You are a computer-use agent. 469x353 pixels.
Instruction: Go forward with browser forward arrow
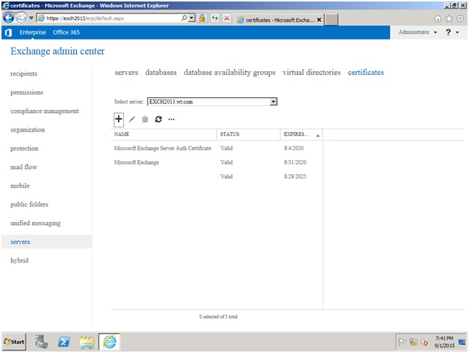click(21, 18)
